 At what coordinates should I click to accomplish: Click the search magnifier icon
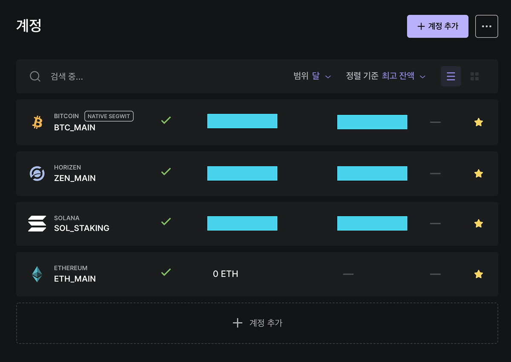click(x=35, y=76)
